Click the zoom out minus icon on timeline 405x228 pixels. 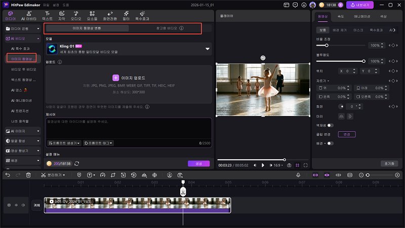point(361,175)
